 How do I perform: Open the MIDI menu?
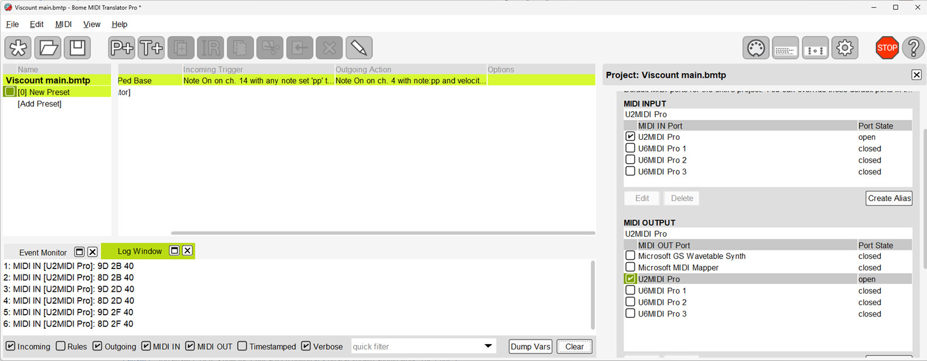(63, 24)
